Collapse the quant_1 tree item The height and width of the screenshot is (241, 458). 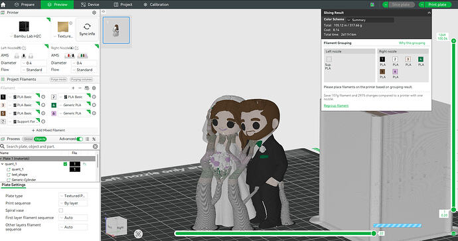coord(3,164)
